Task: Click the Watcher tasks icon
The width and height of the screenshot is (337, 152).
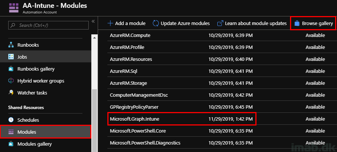Action: pos(11,93)
